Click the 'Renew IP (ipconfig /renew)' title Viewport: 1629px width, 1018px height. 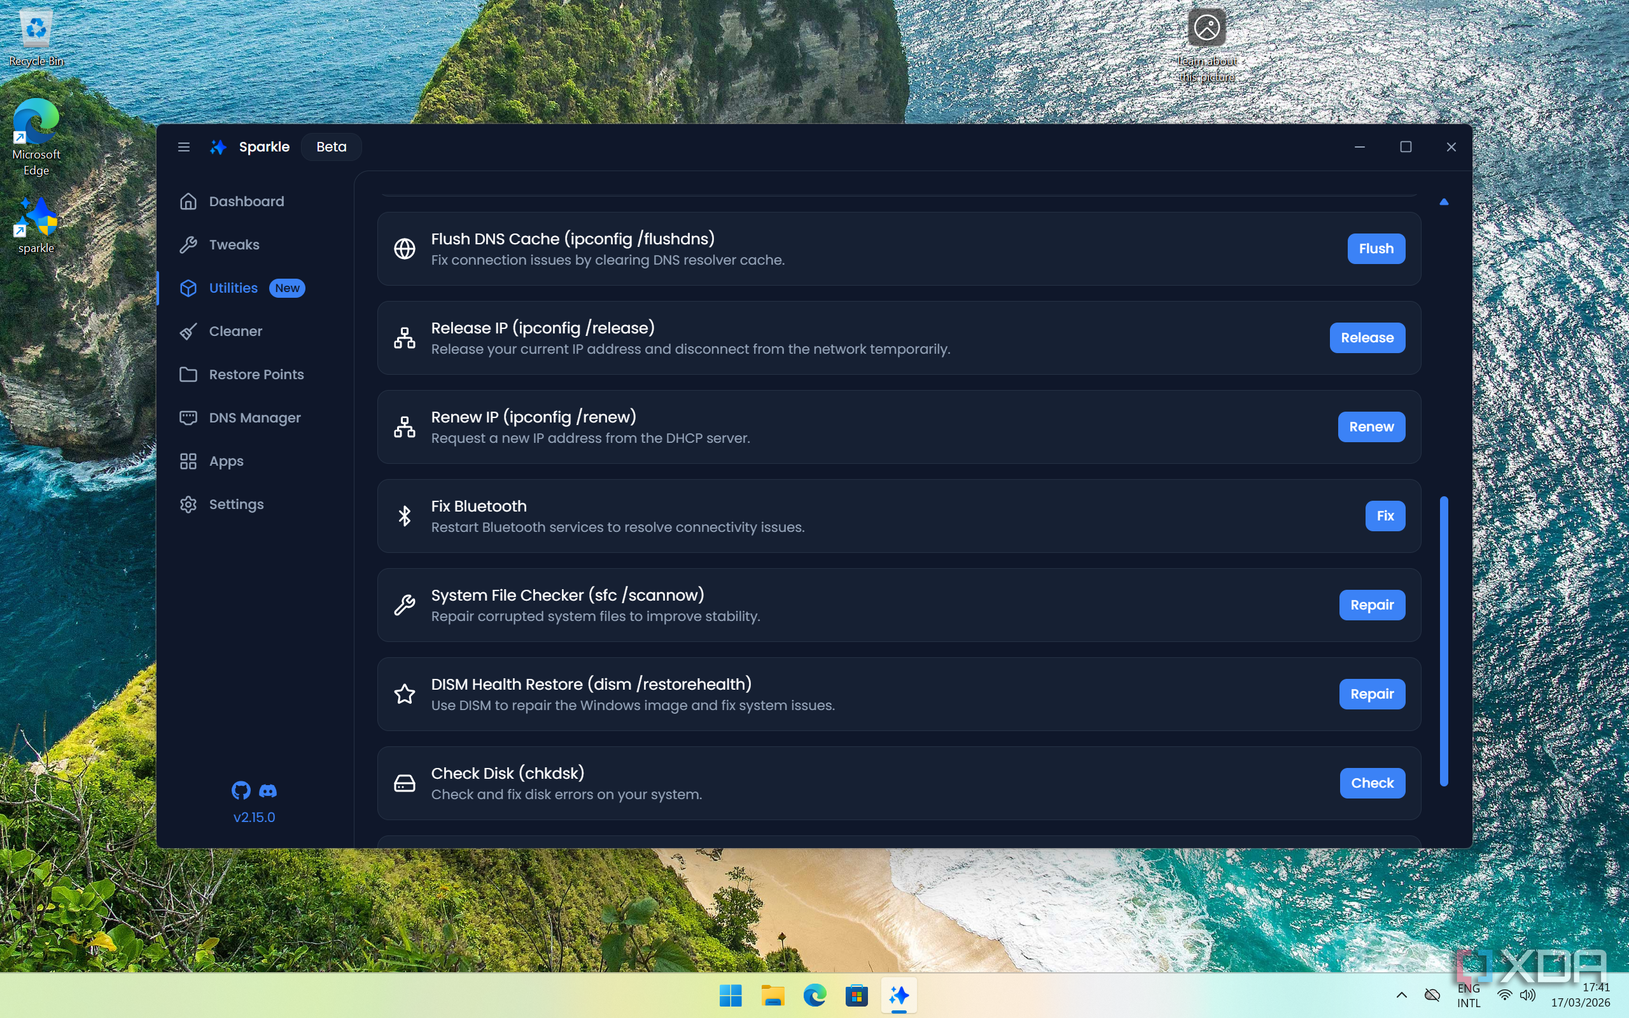pos(534,417)
